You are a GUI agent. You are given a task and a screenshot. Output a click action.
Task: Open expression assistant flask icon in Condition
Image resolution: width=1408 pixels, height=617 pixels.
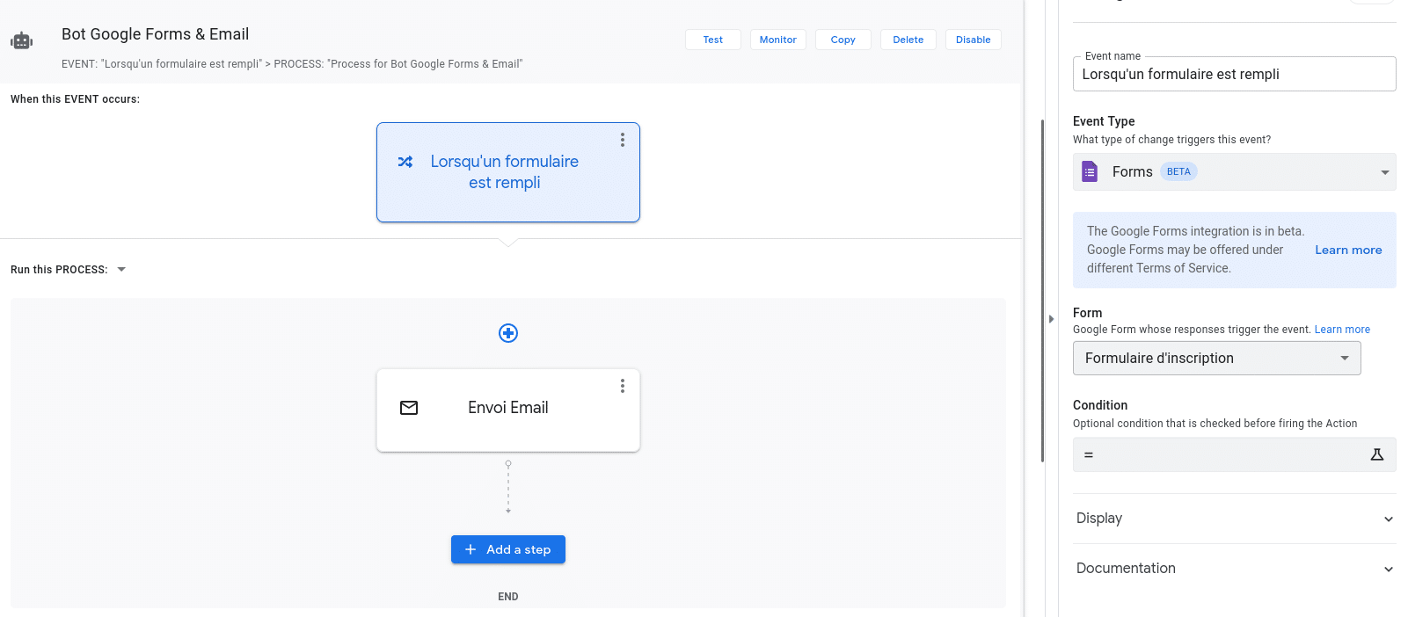pyautogui.click(x=1377, y=454)
